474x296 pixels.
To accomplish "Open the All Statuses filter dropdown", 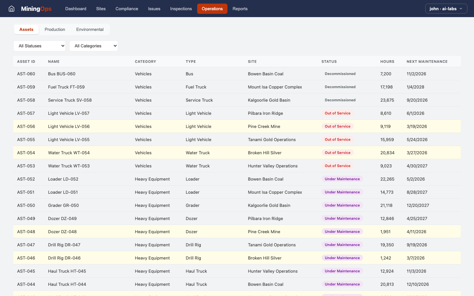I will [x=39, y=46].
